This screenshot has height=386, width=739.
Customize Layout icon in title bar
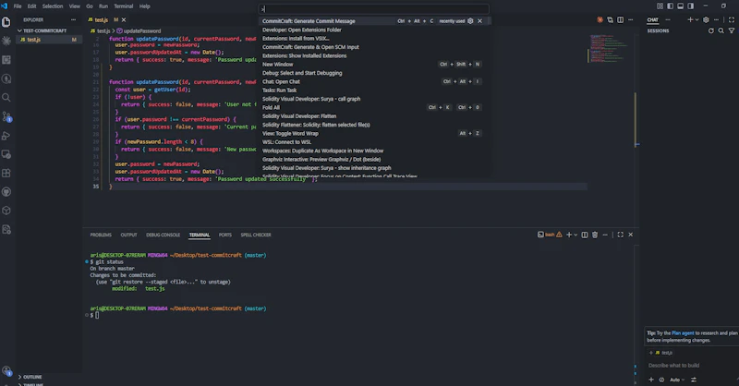660,6
